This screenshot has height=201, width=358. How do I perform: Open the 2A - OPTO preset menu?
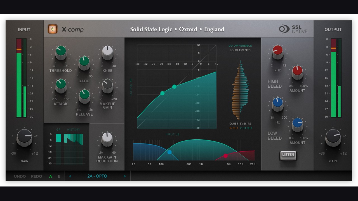coord(97,176)
